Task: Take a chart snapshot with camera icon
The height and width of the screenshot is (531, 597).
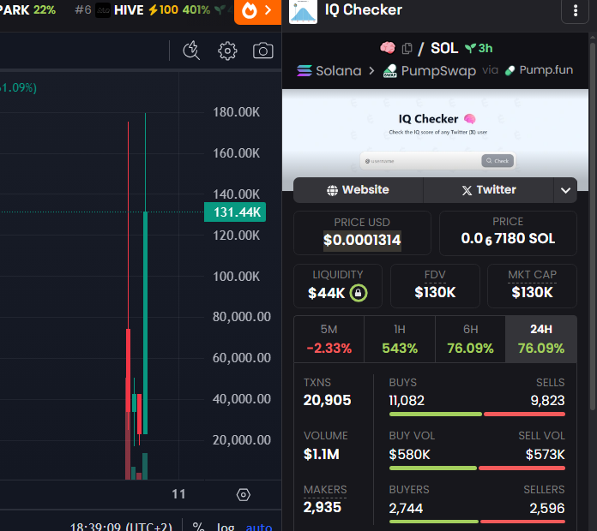Action: click(x=262, y=51)
